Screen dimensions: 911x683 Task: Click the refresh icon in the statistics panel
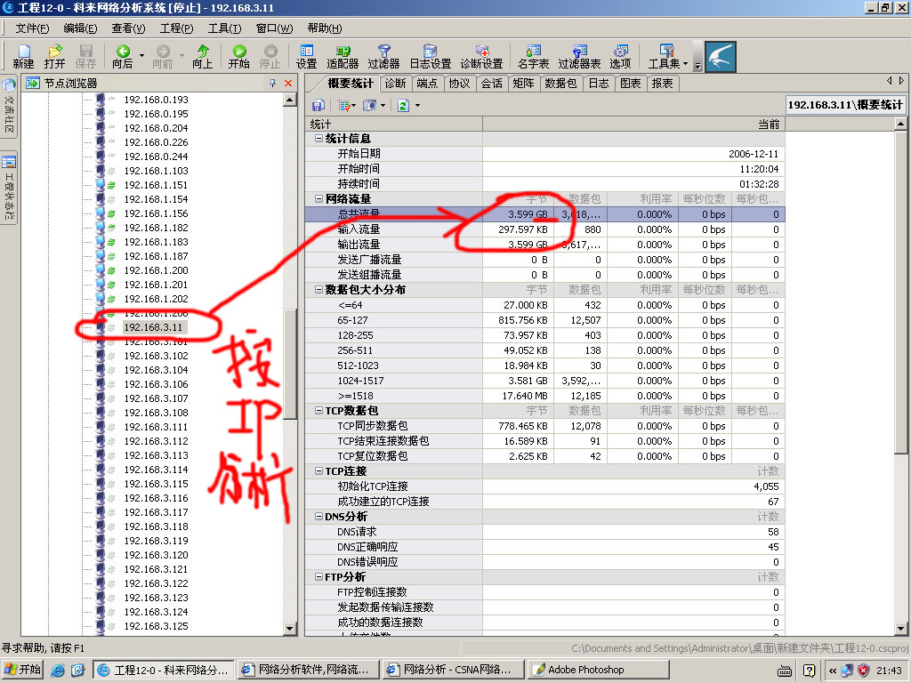[x=402, y=105]
